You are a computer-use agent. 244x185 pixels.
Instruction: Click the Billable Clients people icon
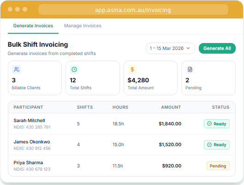[x=17, y=69]
